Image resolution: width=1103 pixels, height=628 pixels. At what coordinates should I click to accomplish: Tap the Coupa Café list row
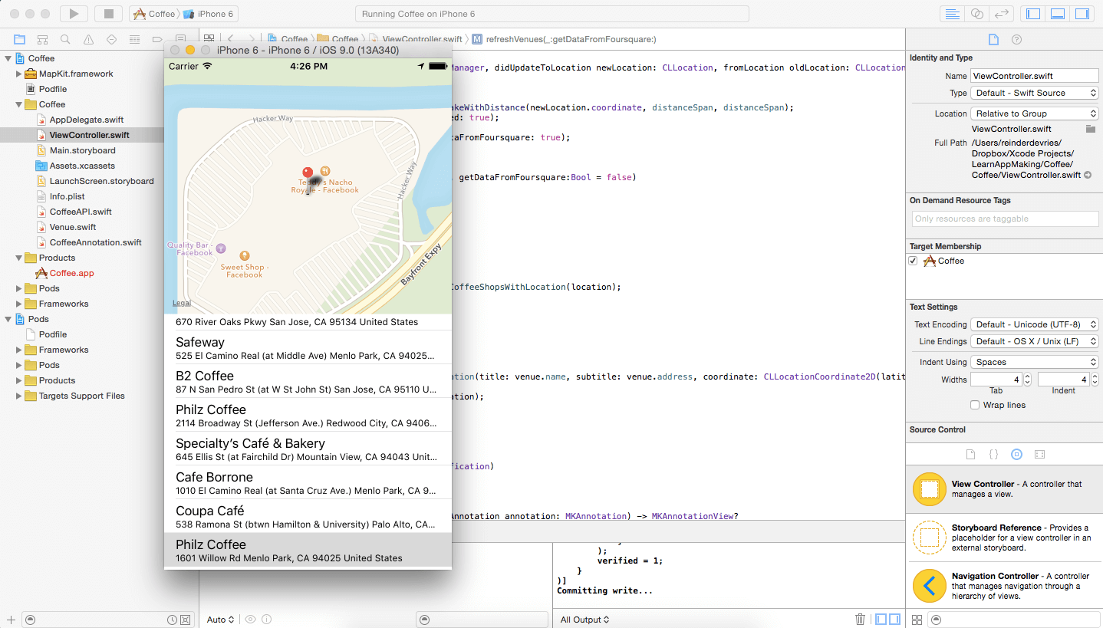pos(308,516)
